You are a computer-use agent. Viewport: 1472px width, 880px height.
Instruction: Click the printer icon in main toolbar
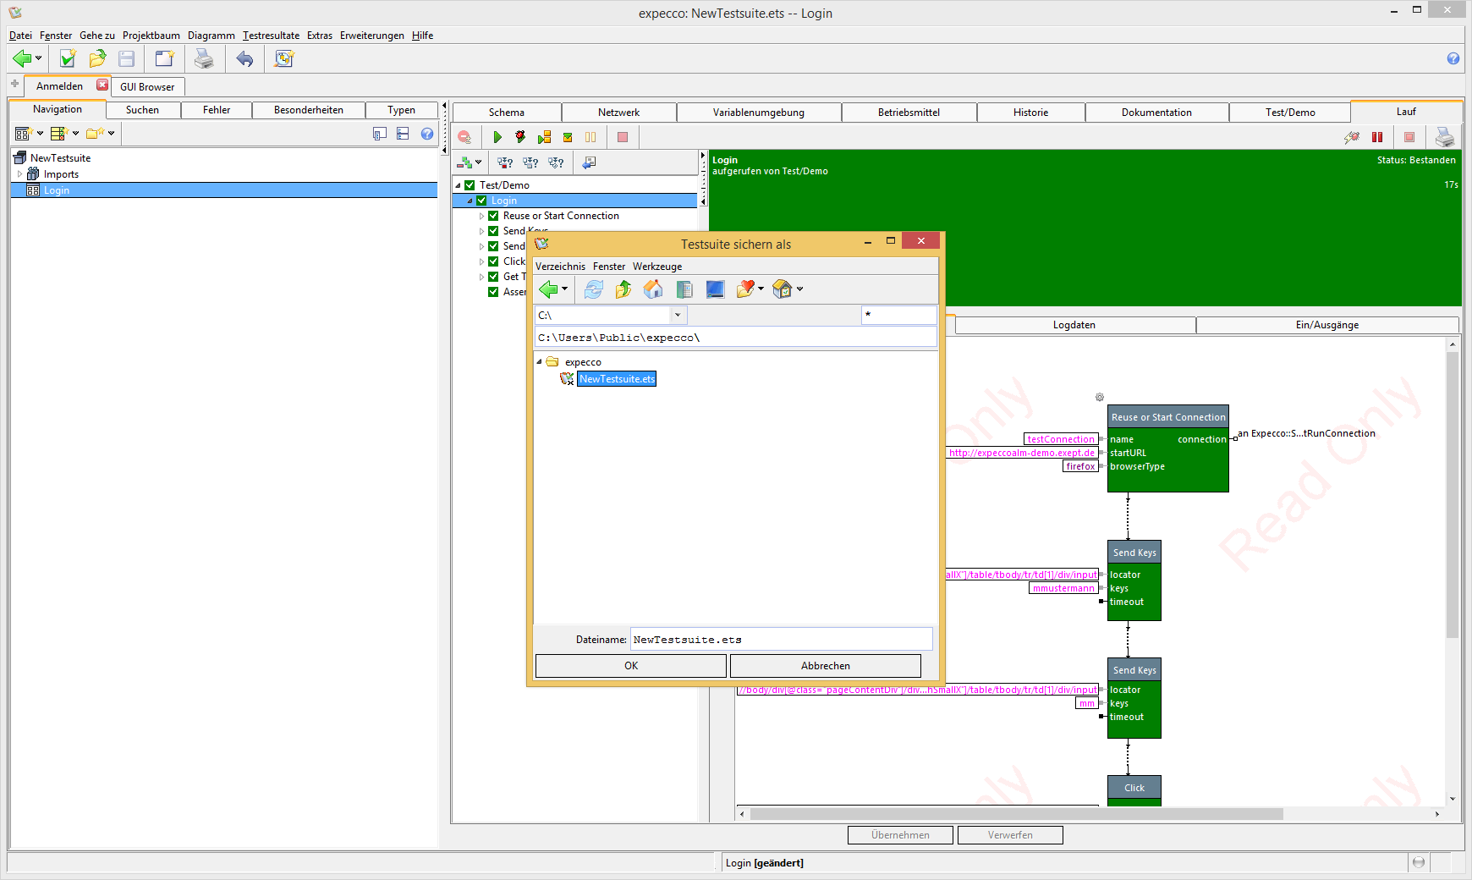coord(204,58)
